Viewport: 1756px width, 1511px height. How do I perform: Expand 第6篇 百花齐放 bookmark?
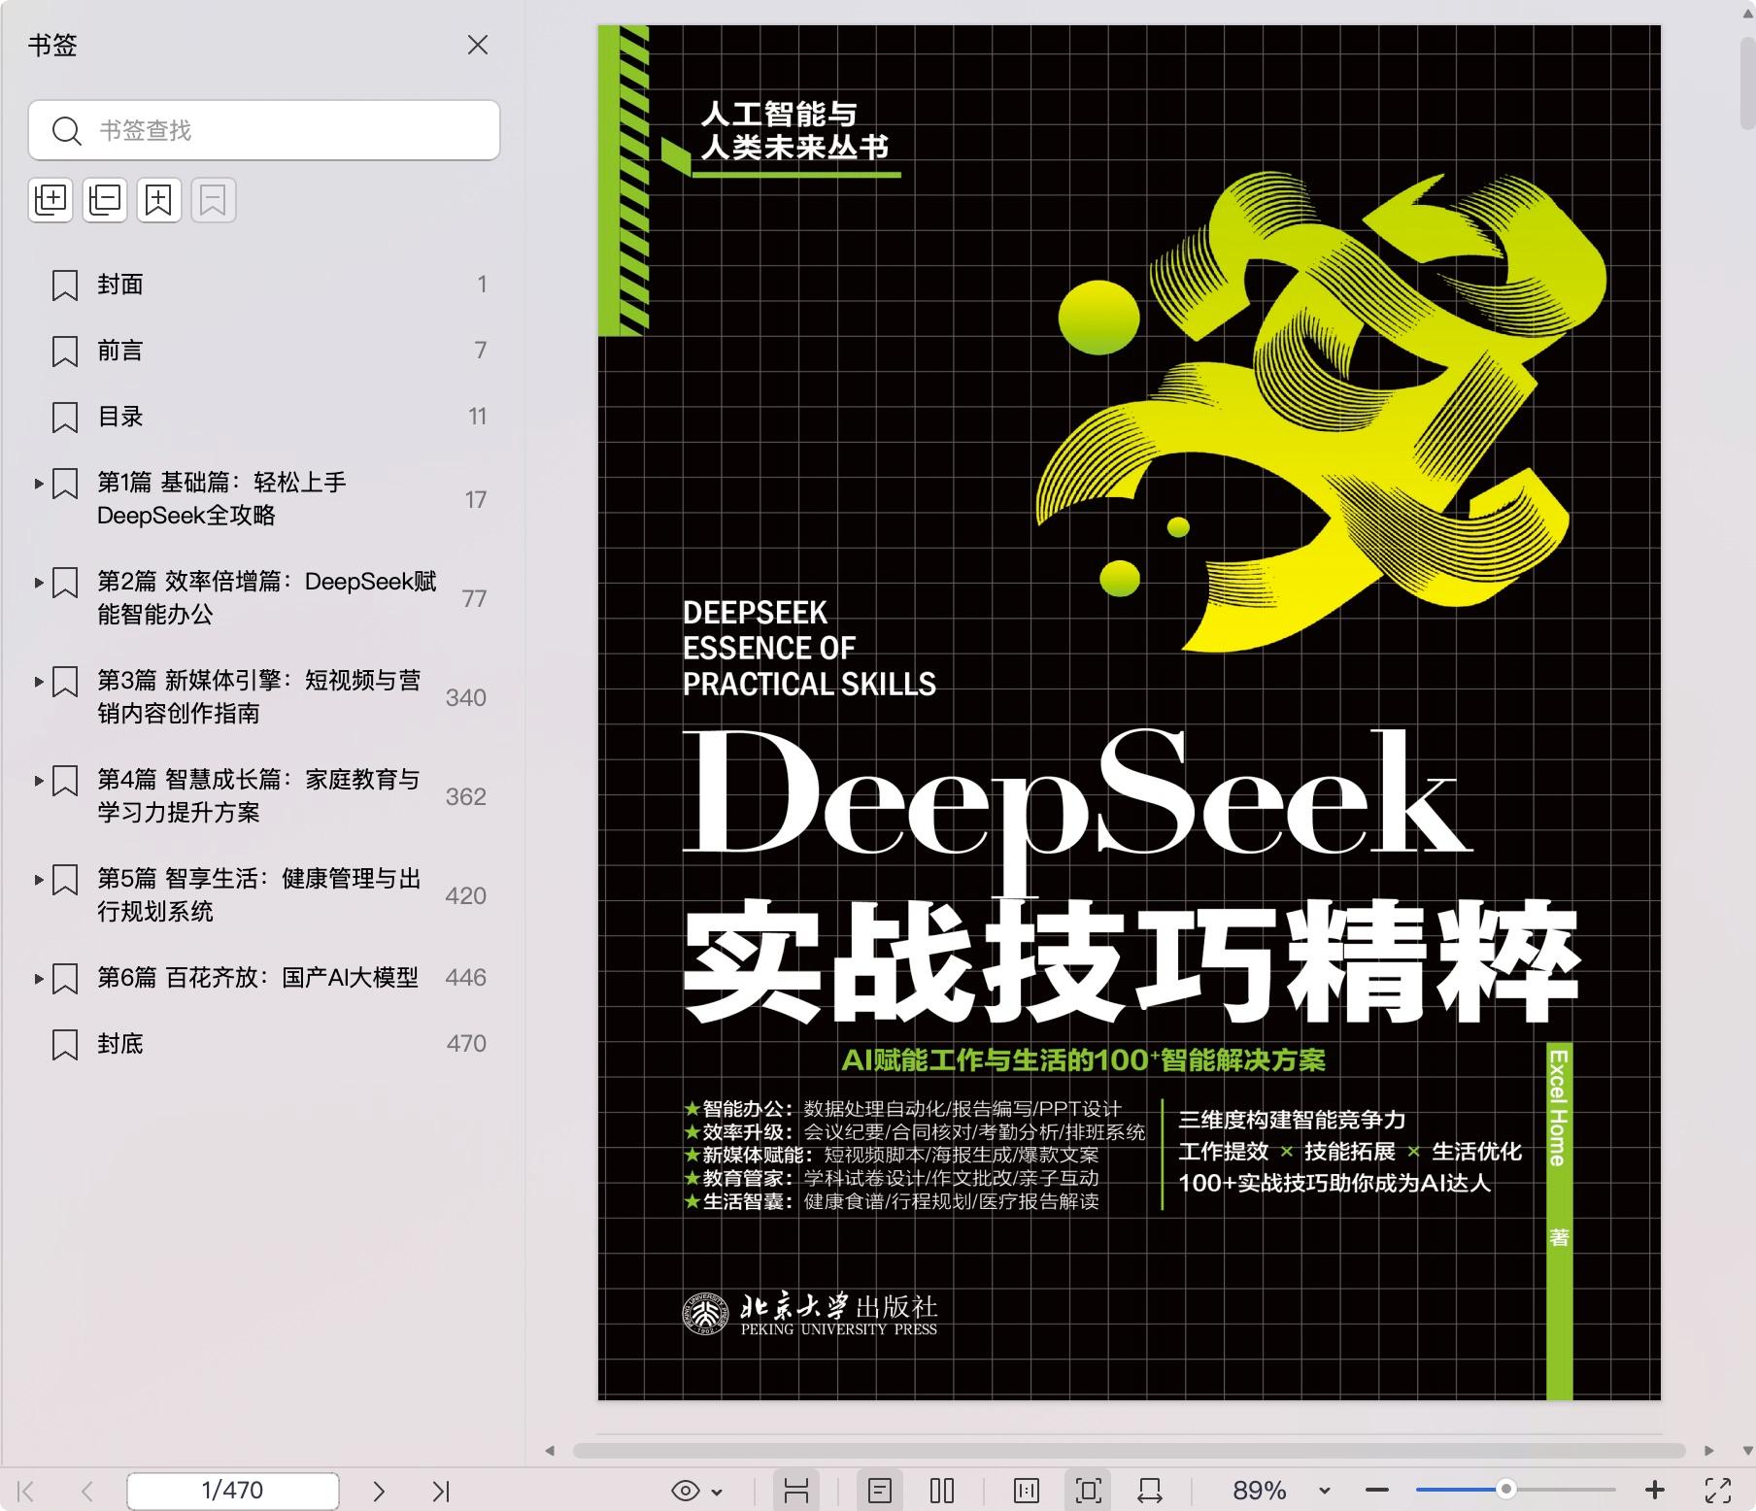[x=39, y=978]
